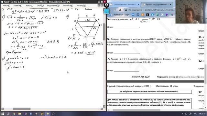Viewport: 207px width, 116px height.
Task: Click the alexlarin.net 2020 footer text
Action: pyautogui.click(x=140, y=77)
